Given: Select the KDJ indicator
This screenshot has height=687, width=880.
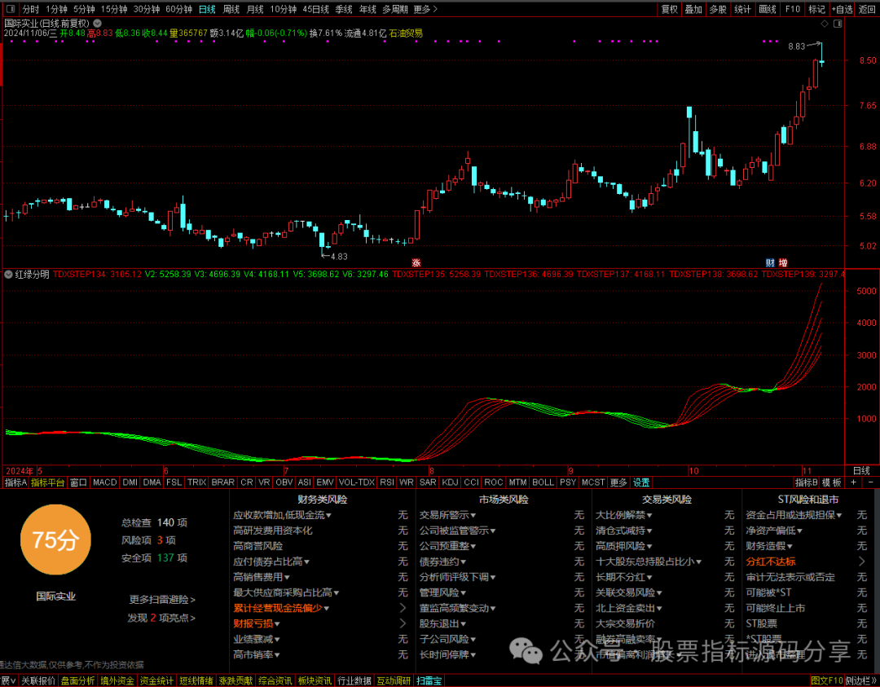Looking at the screenshot, I should click(450, 482).
